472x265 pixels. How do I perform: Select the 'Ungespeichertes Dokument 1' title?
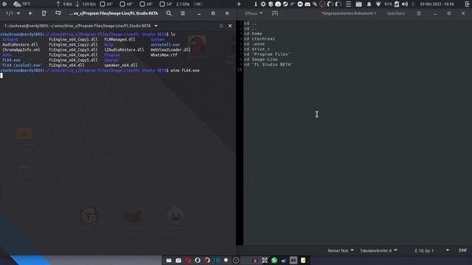coord(349,13)
